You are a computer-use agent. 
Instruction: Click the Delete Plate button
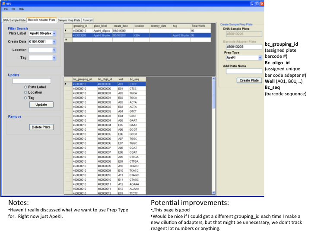pyautogui.click(x=41, y=127)
